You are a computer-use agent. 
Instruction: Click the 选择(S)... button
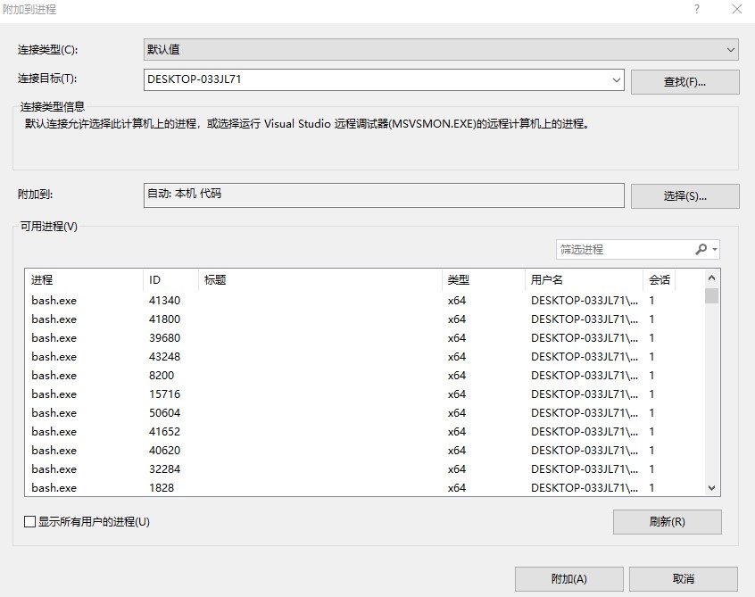[x=684, y=196]
